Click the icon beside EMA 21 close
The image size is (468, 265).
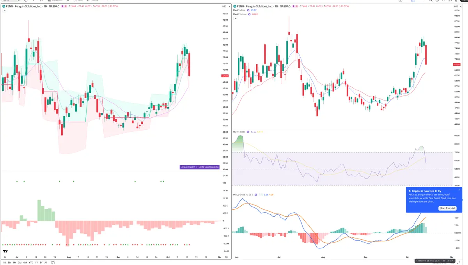pos(249,14)
